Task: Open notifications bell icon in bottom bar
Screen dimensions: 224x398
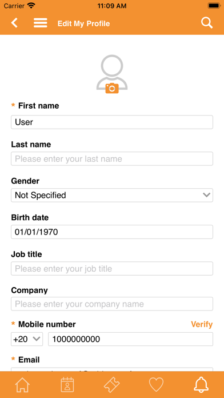Action: (x=201, y=385)
